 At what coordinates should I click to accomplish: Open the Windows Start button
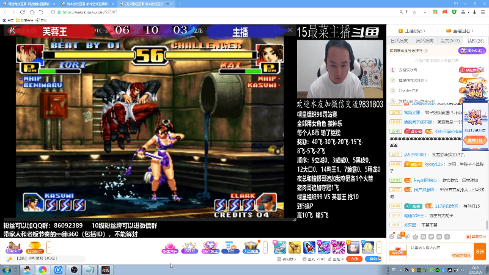6,269
